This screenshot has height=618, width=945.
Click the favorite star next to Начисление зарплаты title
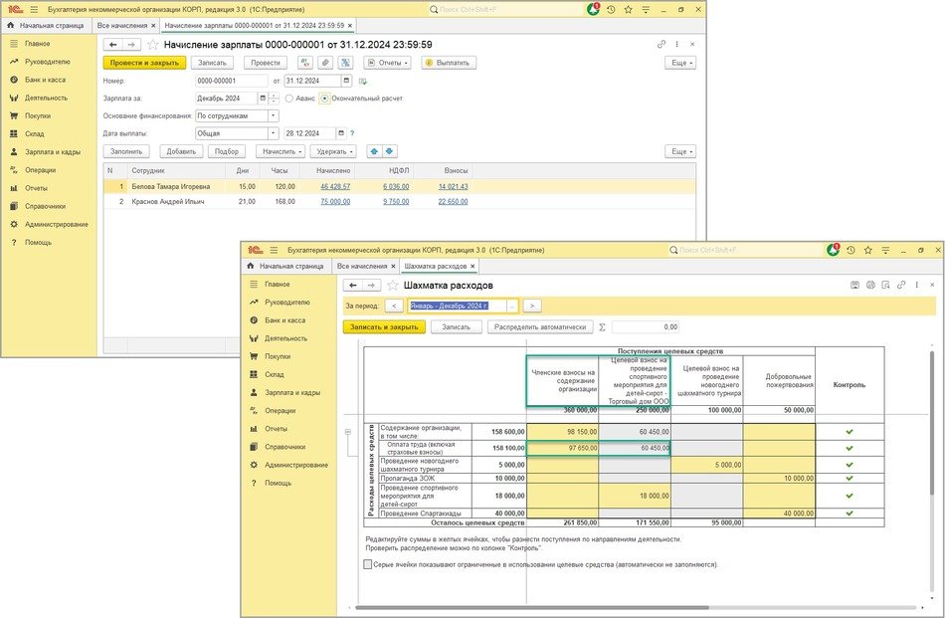152,45
